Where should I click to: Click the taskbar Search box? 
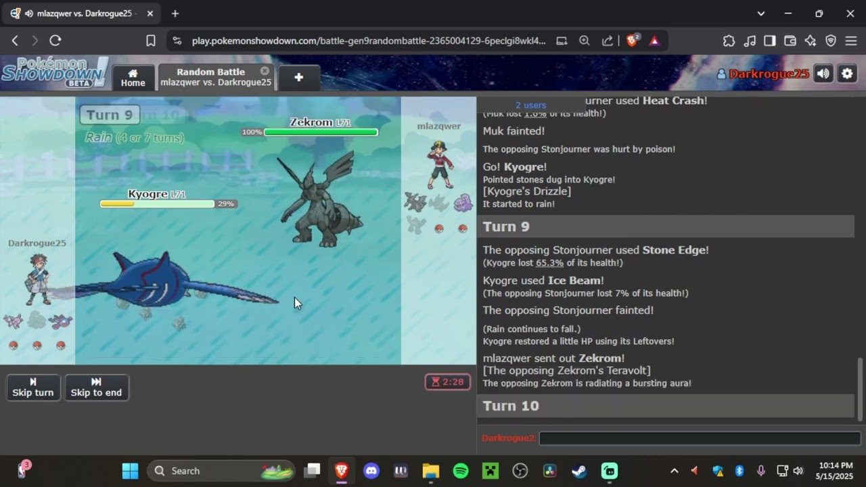tap(221, 471)
